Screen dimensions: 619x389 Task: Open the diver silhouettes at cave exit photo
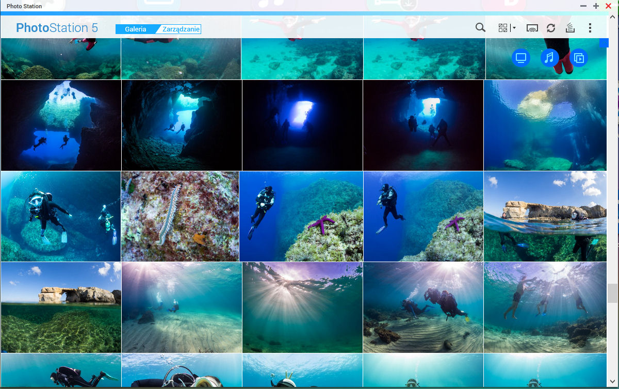(x=423, y=125)
